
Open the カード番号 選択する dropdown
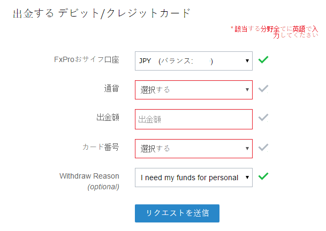[x=194, y=149]
